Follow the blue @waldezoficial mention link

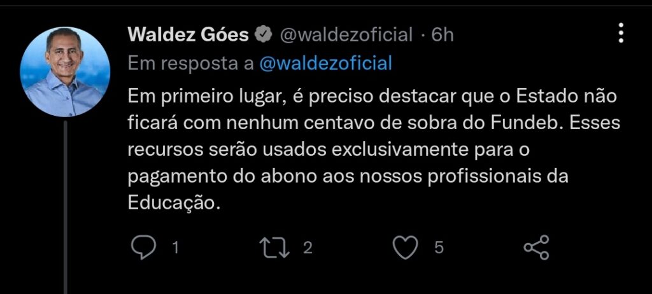(x=325, y=64)
